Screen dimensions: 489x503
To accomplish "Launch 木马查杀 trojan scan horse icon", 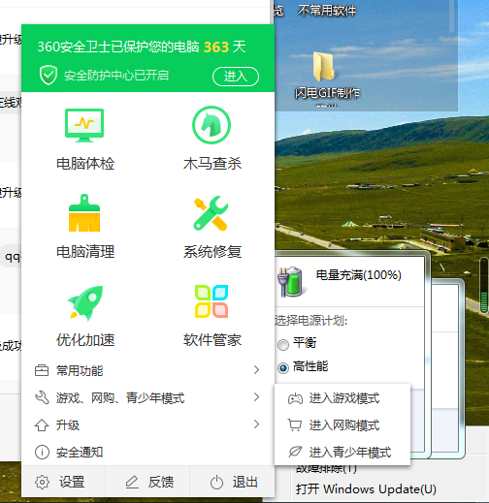I will [x=212, y=125].
